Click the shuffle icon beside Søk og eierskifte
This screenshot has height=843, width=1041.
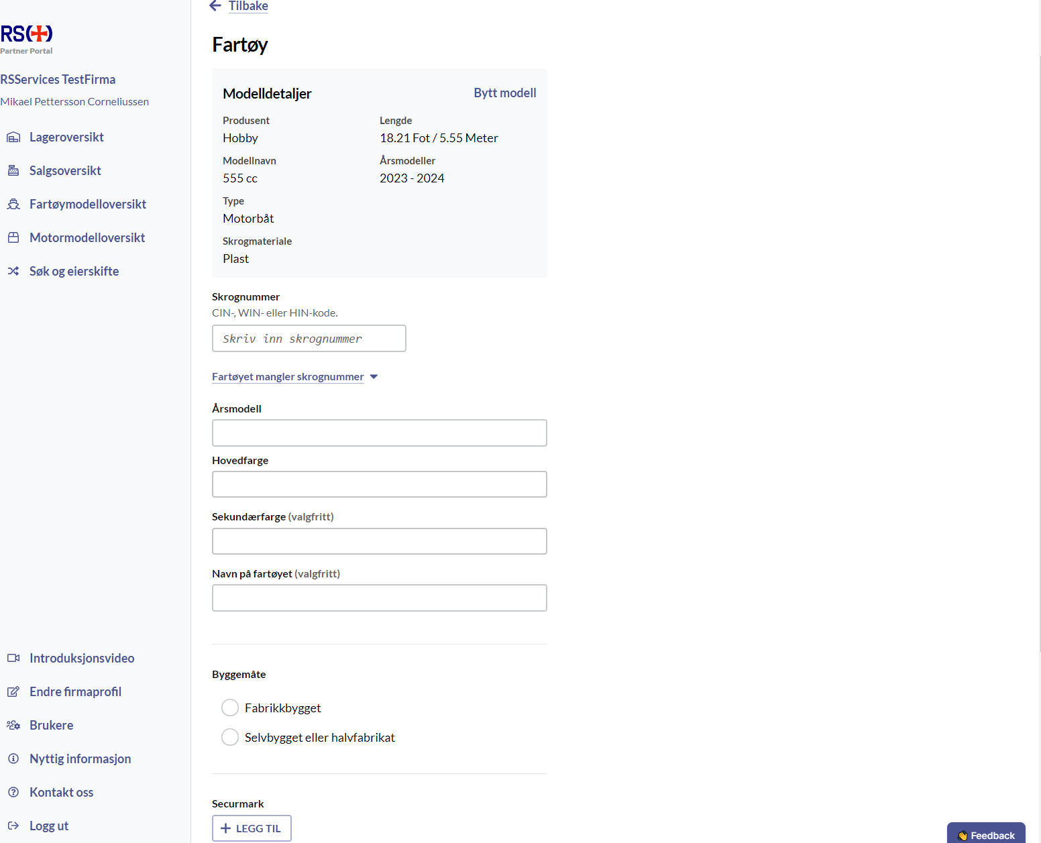click(x=13, y=271)
